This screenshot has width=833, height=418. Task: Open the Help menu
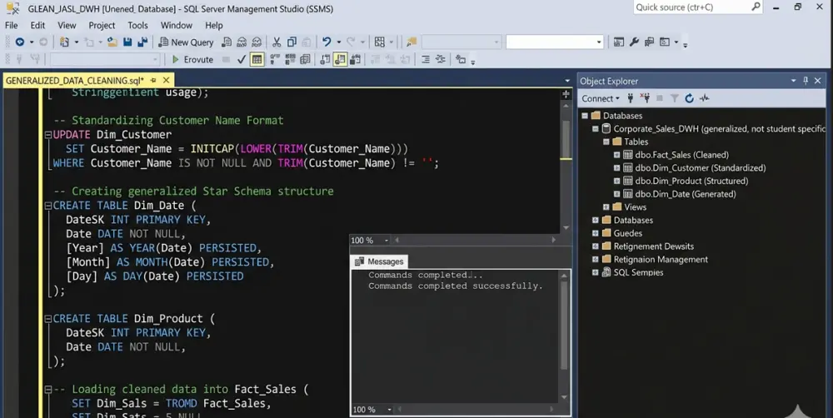point(214,25)
